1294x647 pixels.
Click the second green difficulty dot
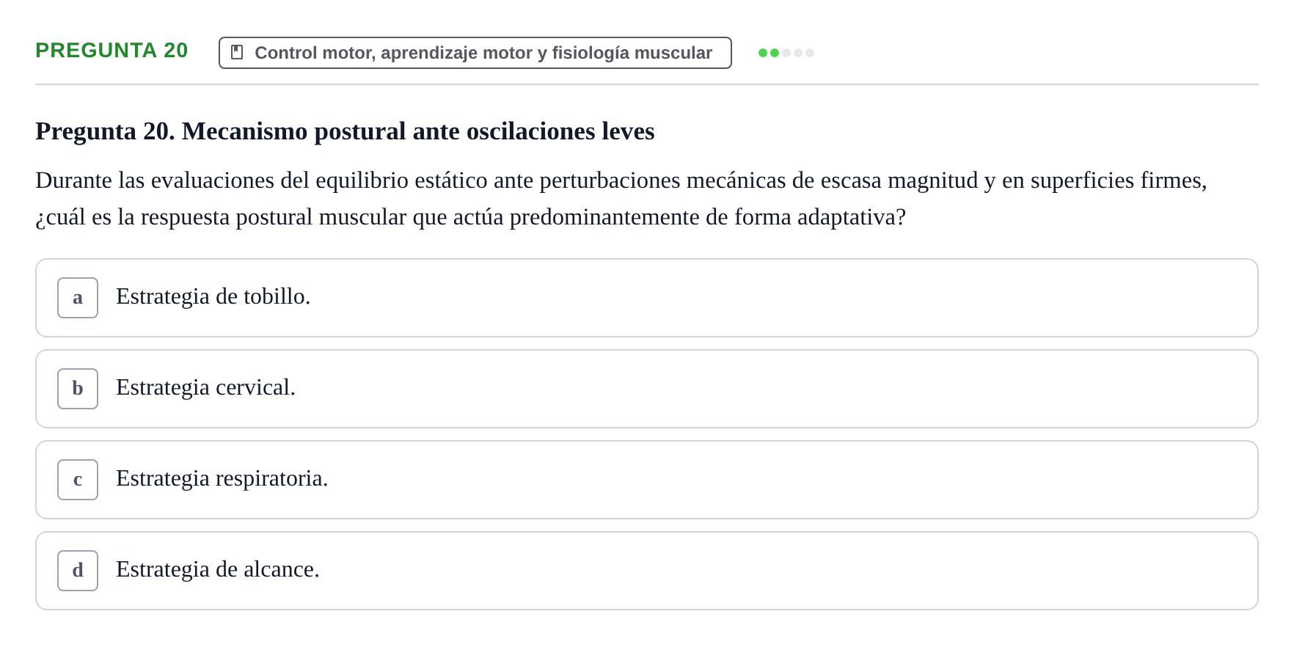pos(775,53)
